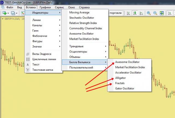
Task: Select Цикличные линии tool
Action: (x=43, y=59)
